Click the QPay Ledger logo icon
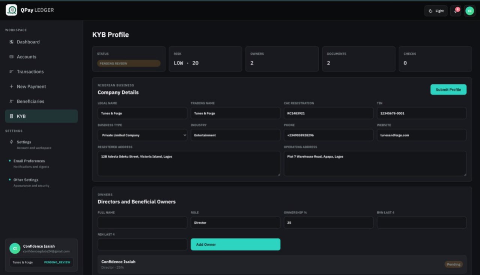480x275 pixels. [11, 10]
